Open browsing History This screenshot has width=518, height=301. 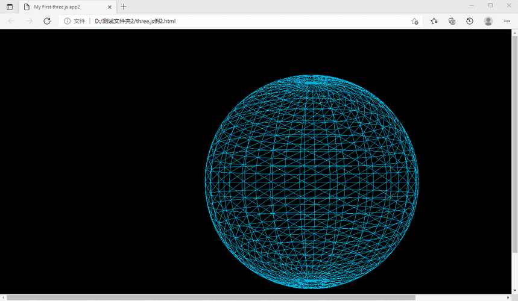[469, 21]
